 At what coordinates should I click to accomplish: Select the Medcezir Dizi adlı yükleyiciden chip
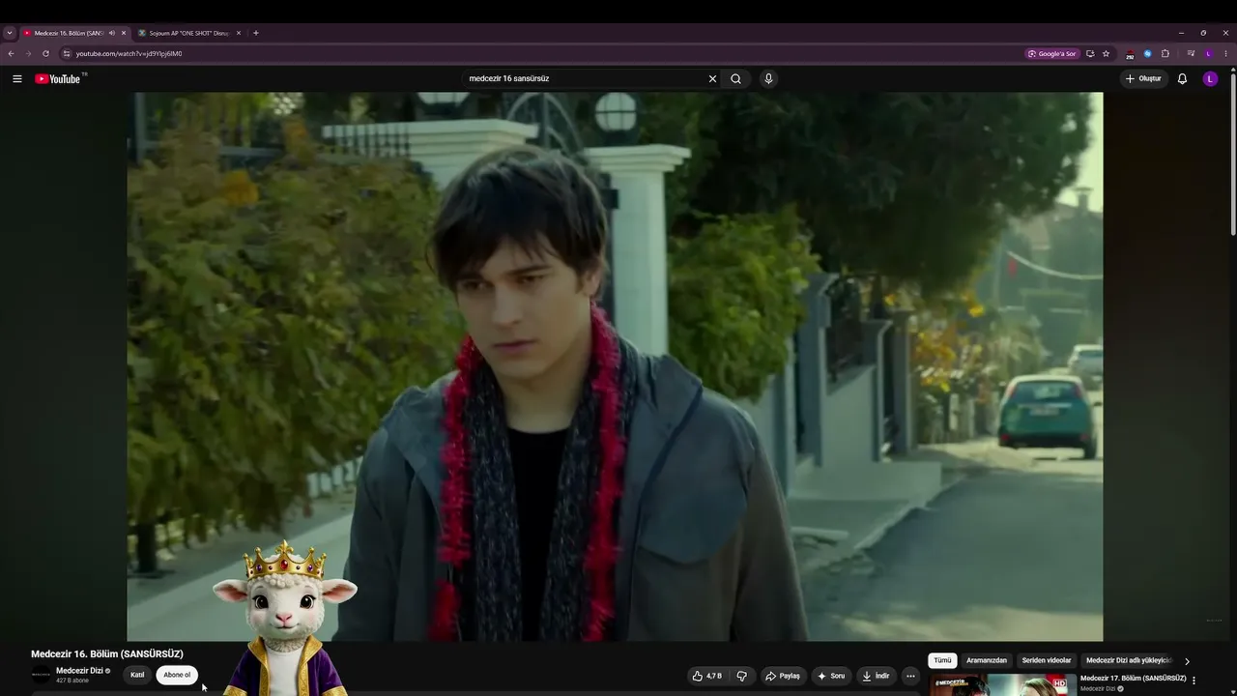click(1129, 660)
